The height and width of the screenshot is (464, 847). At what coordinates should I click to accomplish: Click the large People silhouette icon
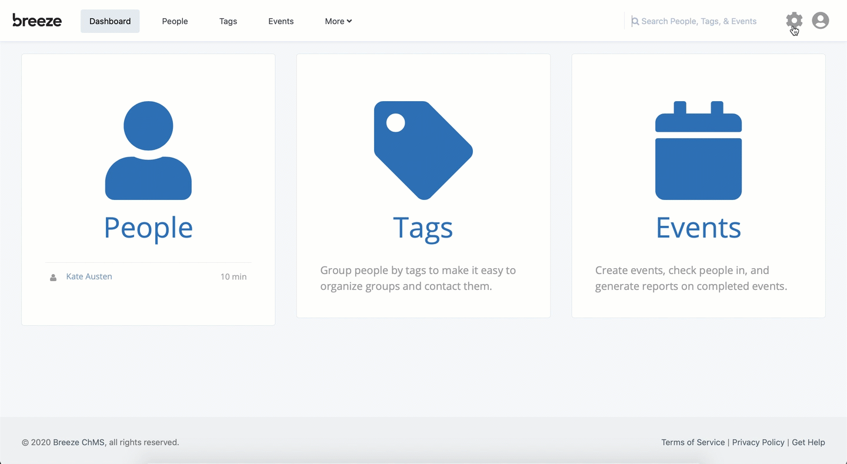[148, 151]
